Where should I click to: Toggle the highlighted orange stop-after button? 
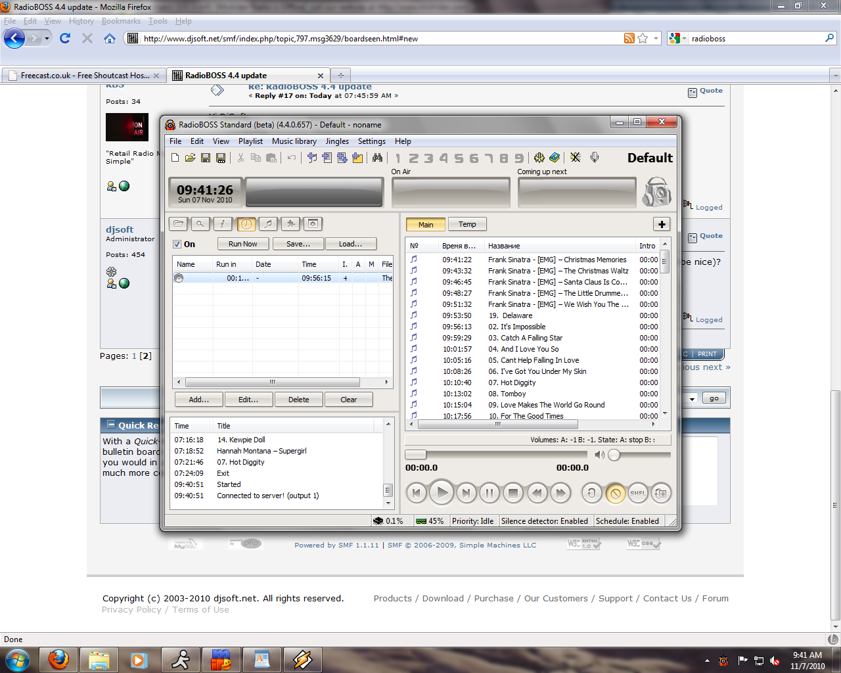point(615,492)
